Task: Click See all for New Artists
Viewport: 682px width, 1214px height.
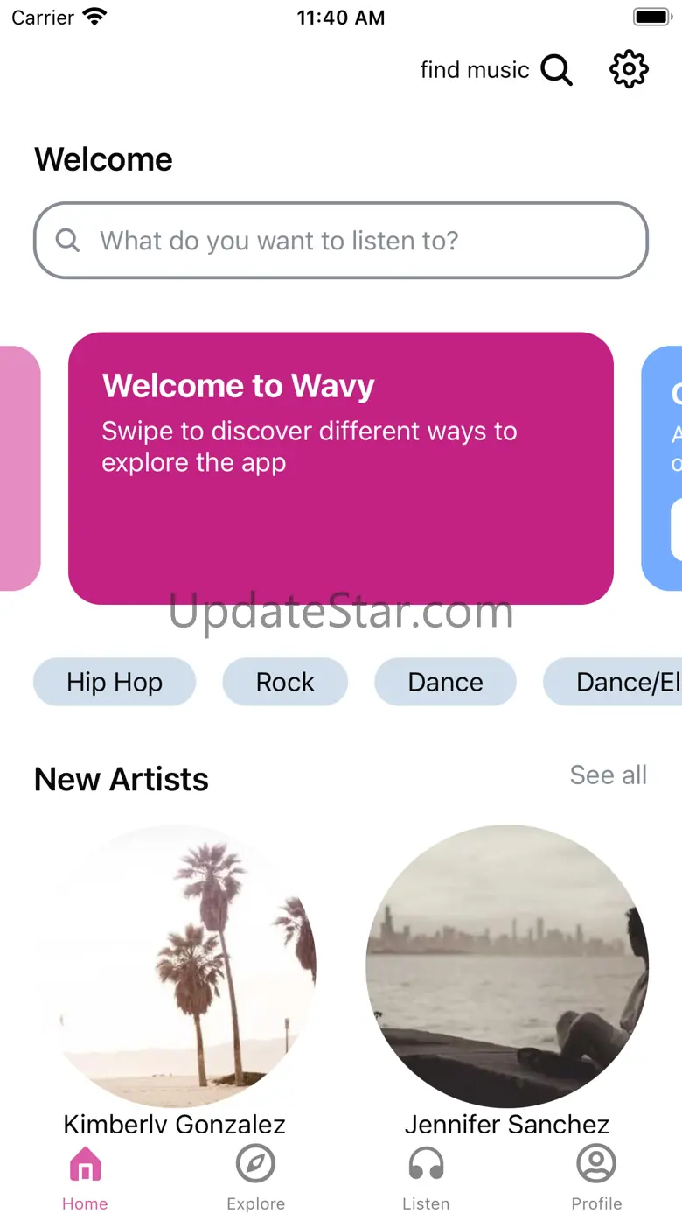Action: (609, 775)
